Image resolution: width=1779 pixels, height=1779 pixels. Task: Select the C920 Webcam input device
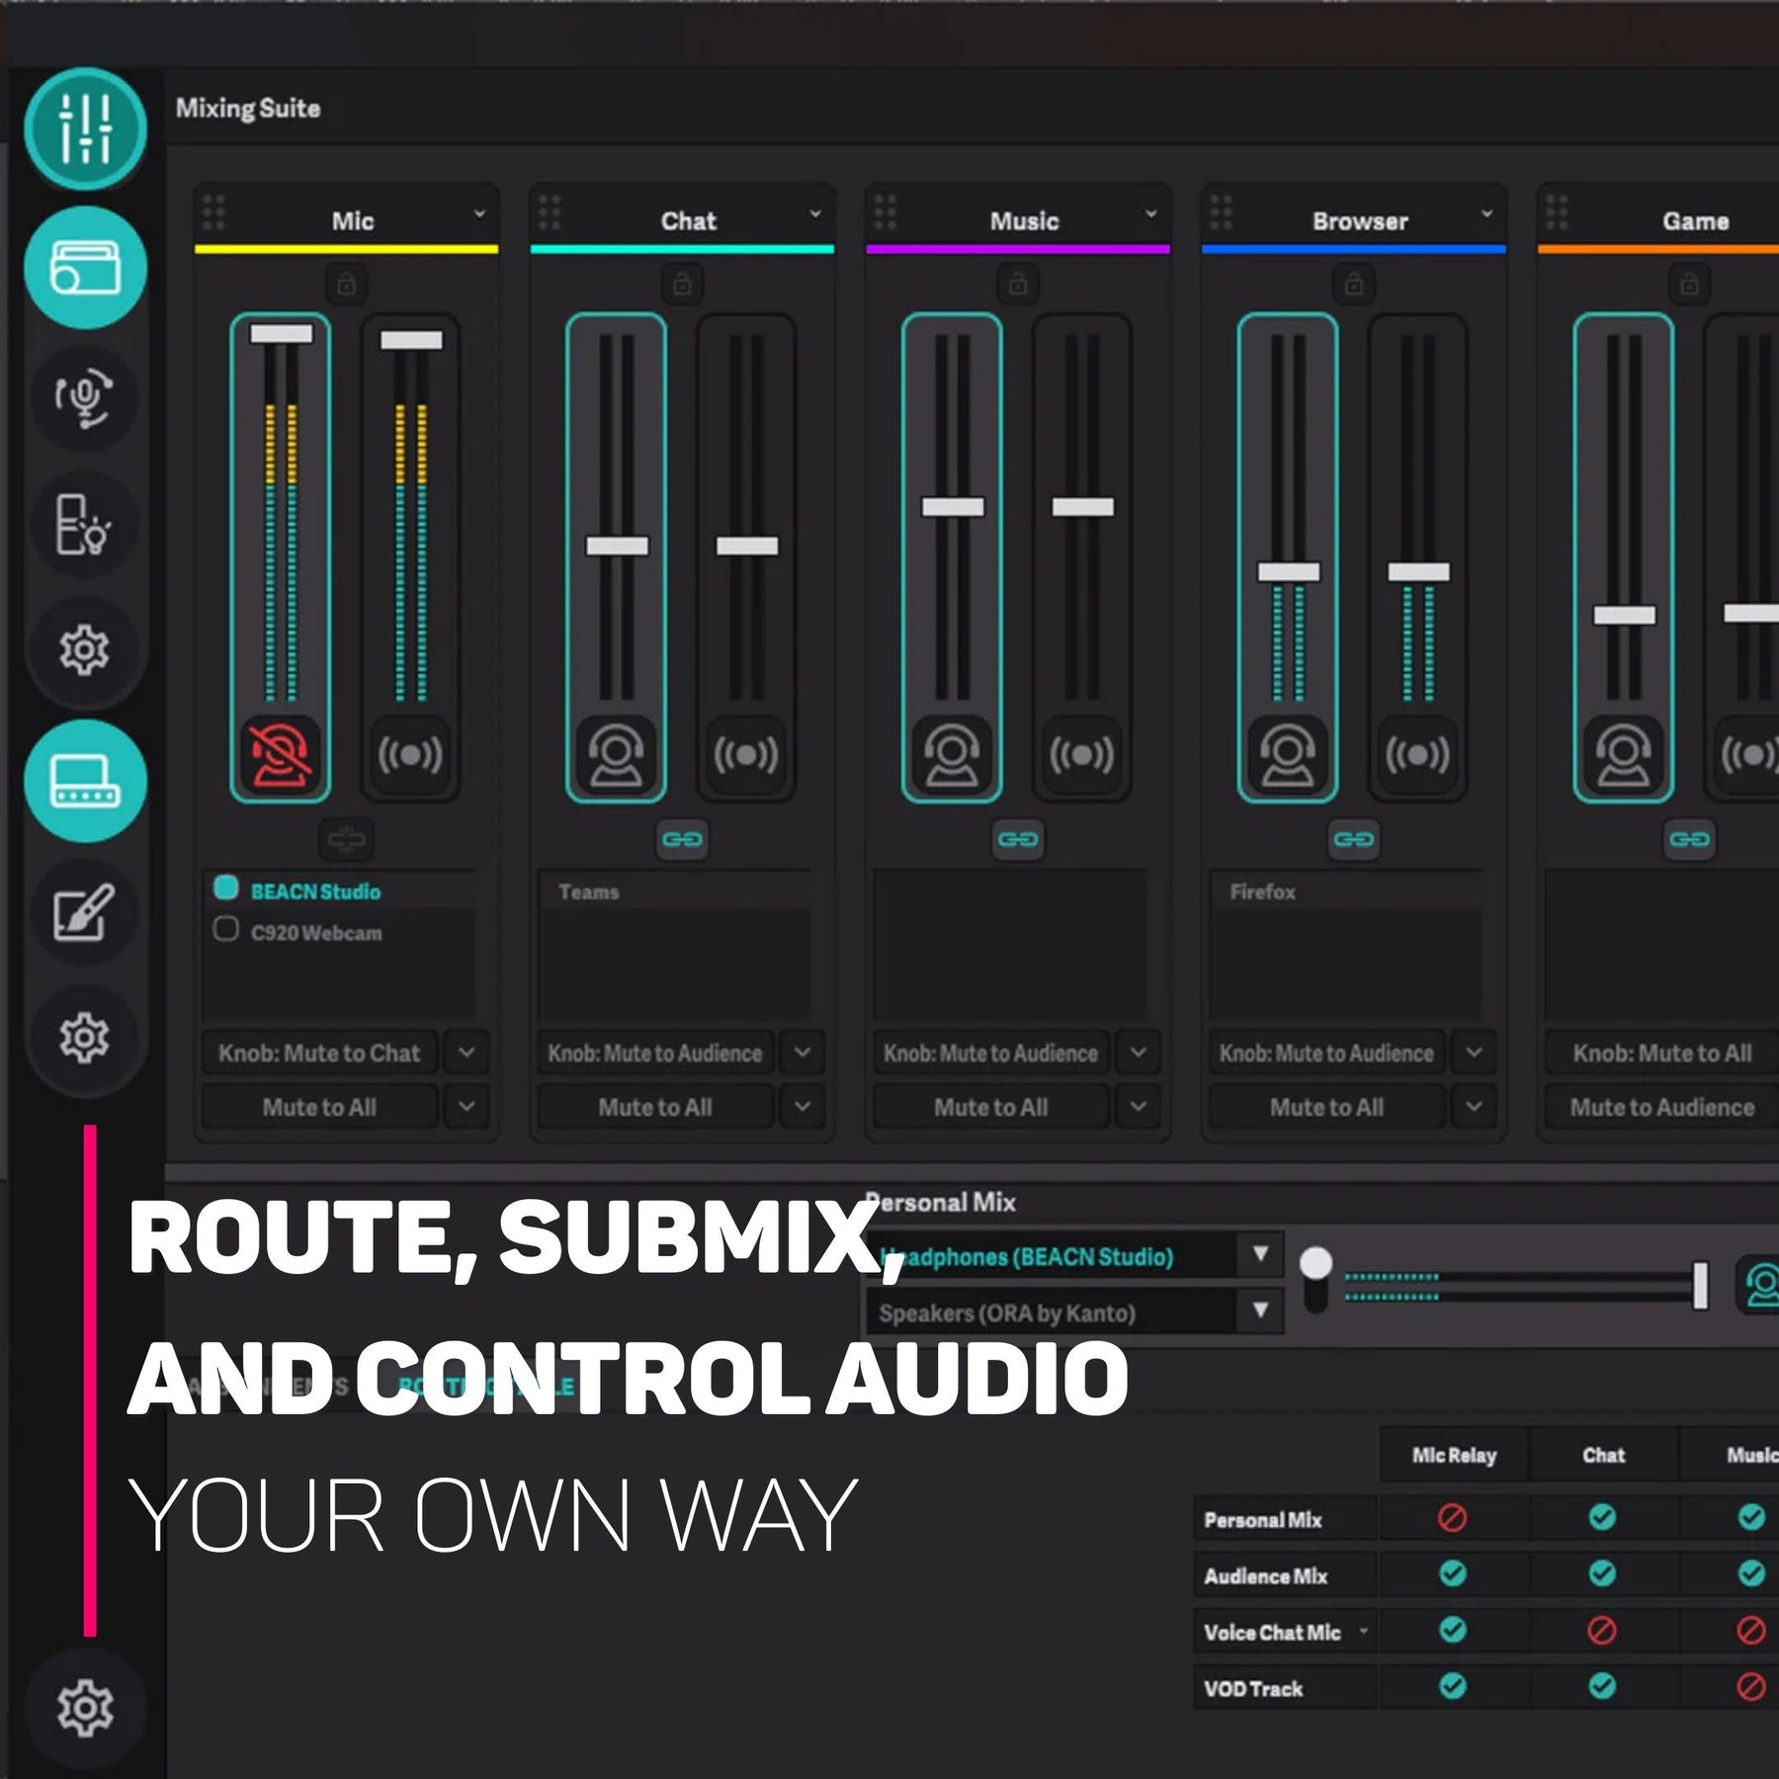point(226,930)
